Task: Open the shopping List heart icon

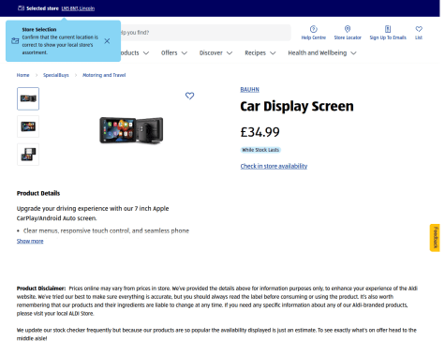Action: pyautogui.click(x=419, y=29)
